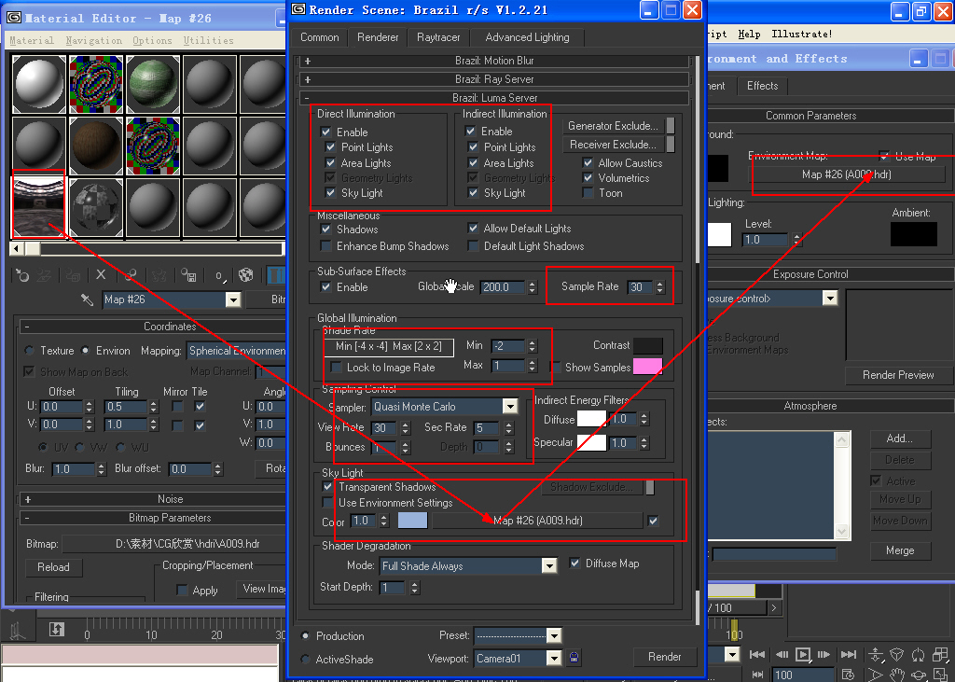Screen dimensions: 955x682
Task: Click the Reload bitmap button
Action: click(x=53, y=567)
